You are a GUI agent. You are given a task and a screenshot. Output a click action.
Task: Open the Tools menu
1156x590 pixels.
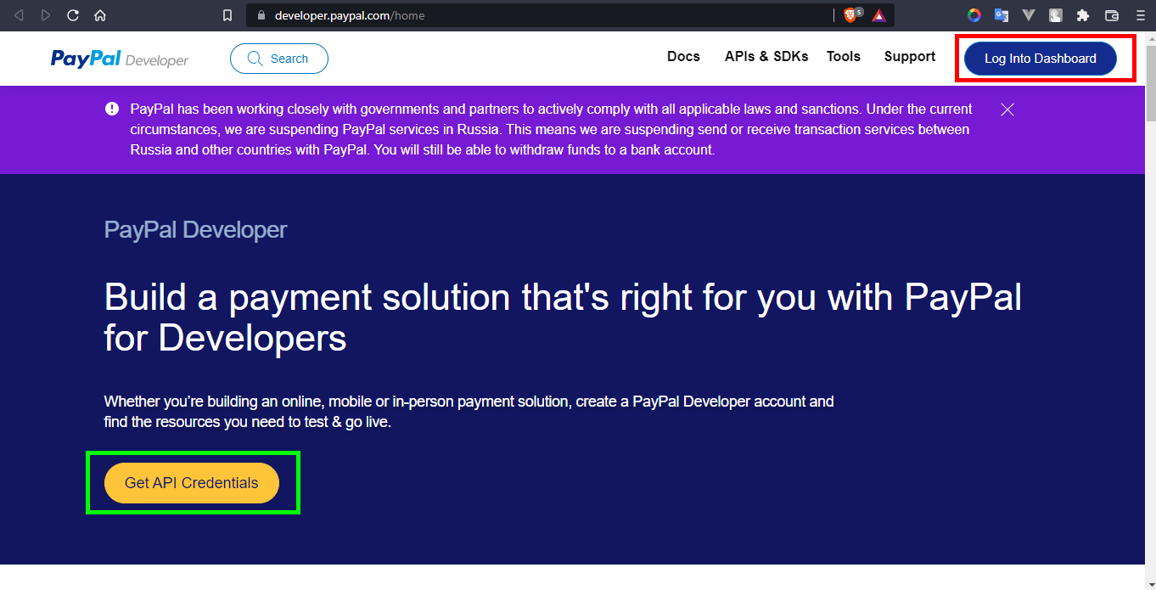pyautogui.click(x=844, y=57)
